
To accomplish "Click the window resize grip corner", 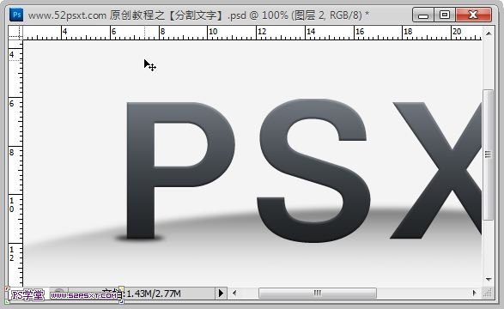I will pos(488,293).
